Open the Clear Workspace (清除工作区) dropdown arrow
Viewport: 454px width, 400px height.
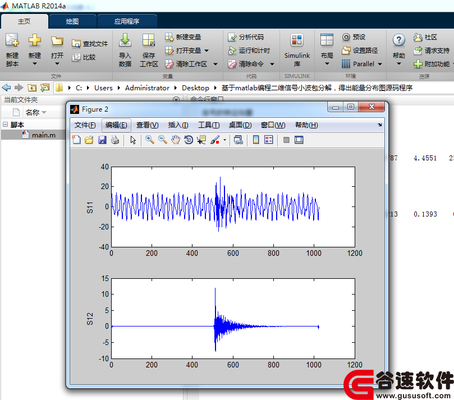point(215,64)
